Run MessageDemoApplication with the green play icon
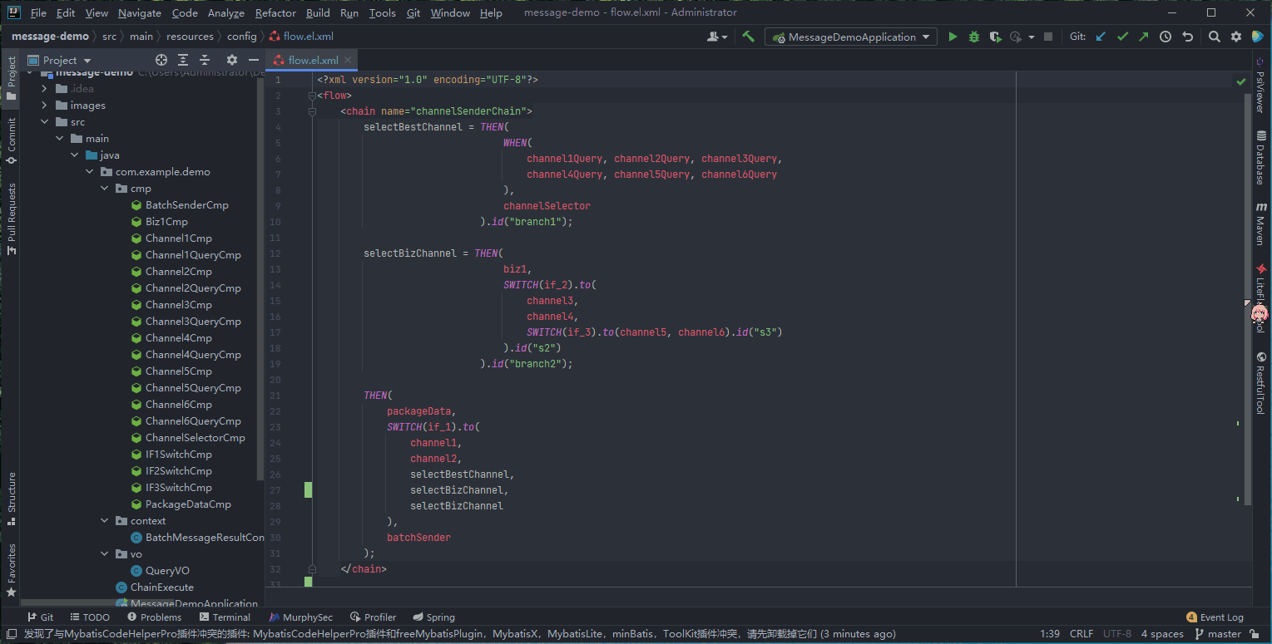This screenshot has width=1272, height=644. click(953, 37)
